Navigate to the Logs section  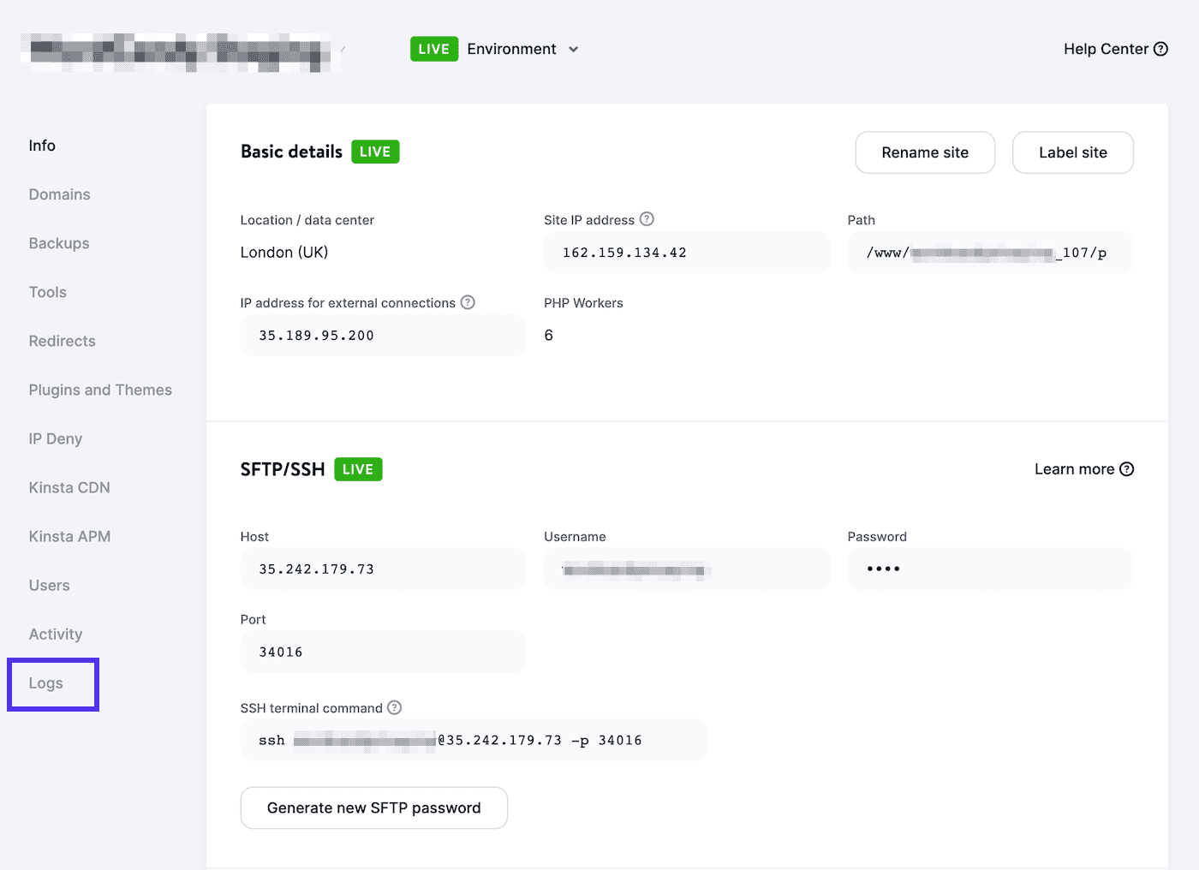coord(45,682)
